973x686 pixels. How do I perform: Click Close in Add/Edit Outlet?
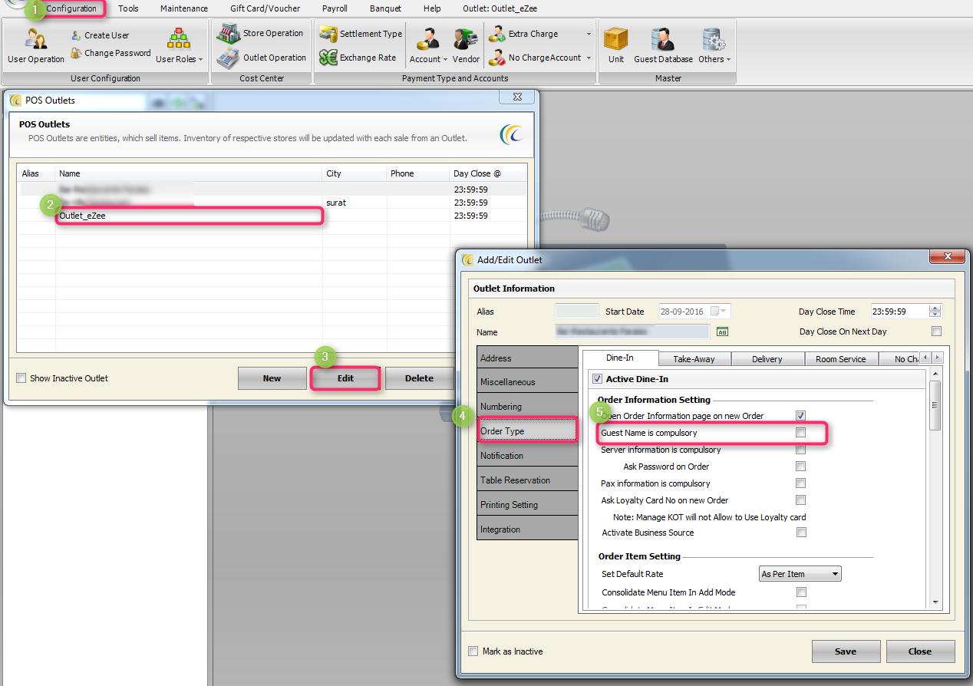[920, 651]
